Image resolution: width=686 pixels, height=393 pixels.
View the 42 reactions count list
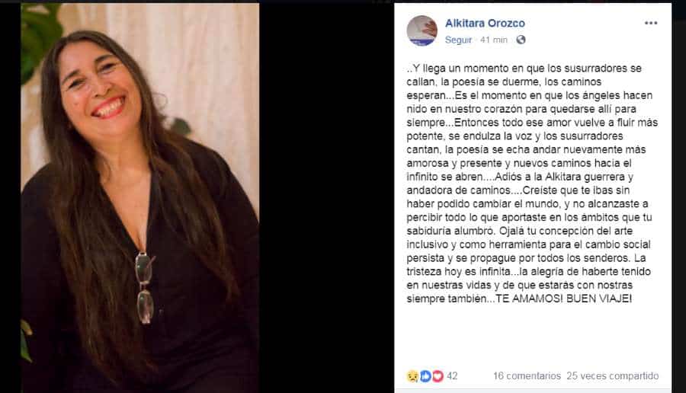point(452,376)
